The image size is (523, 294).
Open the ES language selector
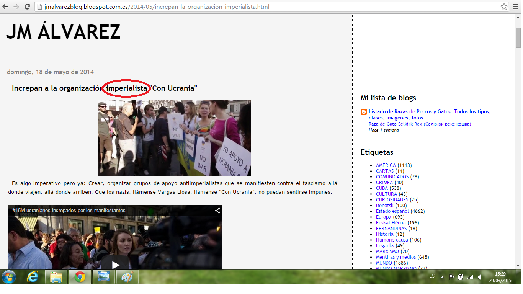click(x=432, y=276)
